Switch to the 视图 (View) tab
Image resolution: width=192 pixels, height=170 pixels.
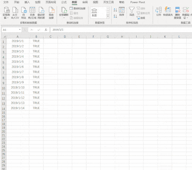click(x=95, y=2)
